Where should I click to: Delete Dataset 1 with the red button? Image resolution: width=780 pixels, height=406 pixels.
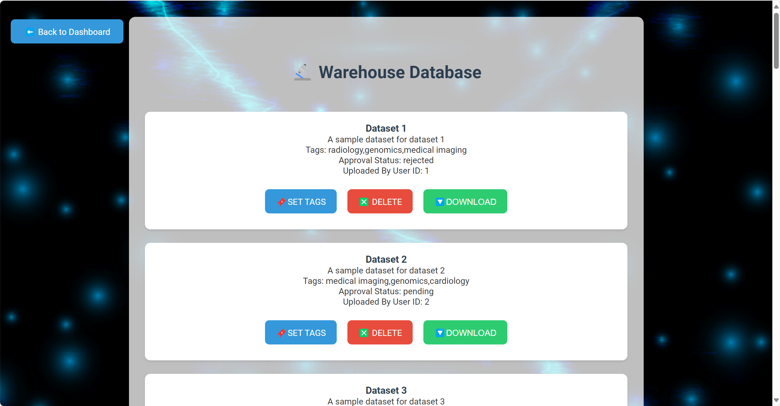380,201
